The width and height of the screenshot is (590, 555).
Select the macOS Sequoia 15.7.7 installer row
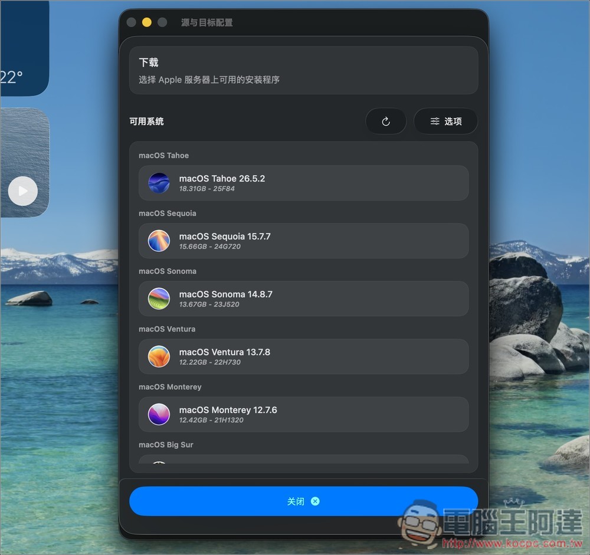[303, 241]
